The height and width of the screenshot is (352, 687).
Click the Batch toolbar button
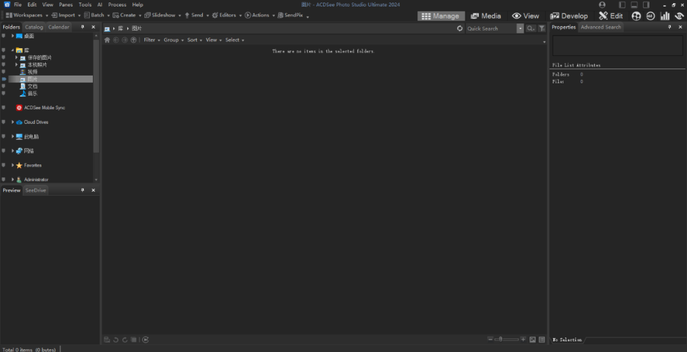tap(97, 15)
